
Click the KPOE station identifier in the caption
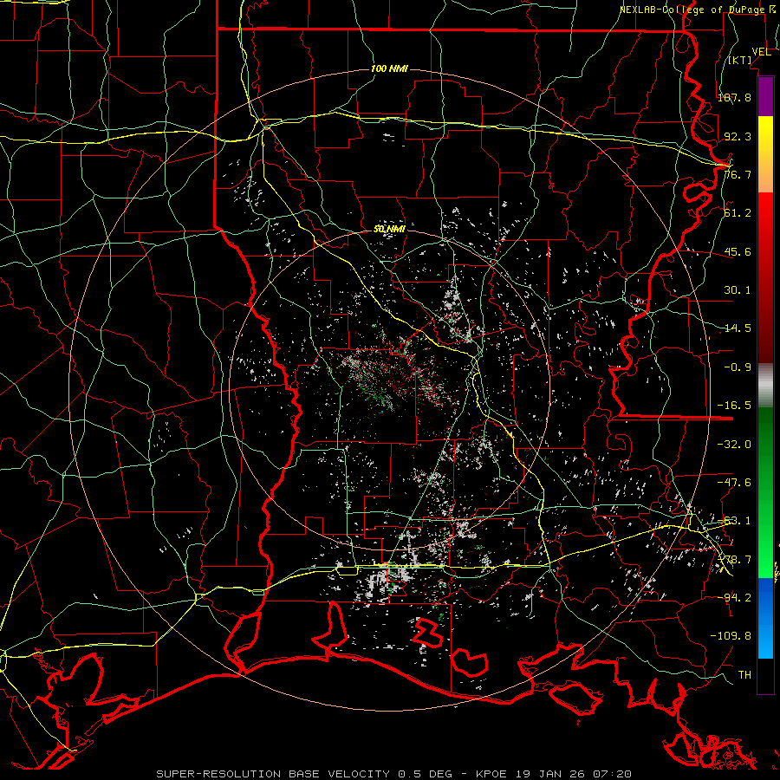(490, 774)
